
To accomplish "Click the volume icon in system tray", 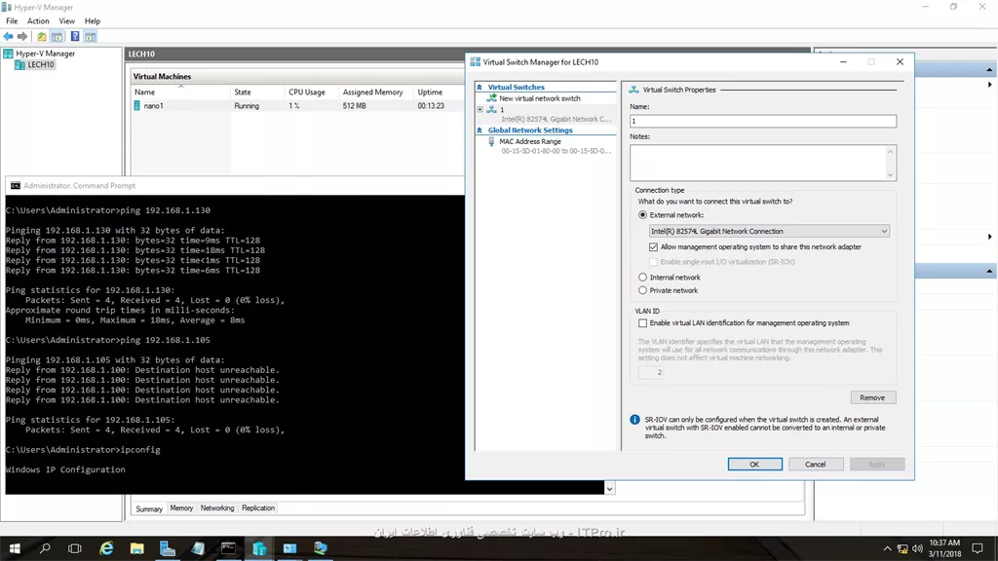I will pyautogui.click(x=917, y=548).
